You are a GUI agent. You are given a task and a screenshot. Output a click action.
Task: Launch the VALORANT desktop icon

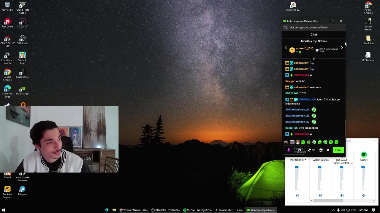pyautogui.click(x=22, y=23)
